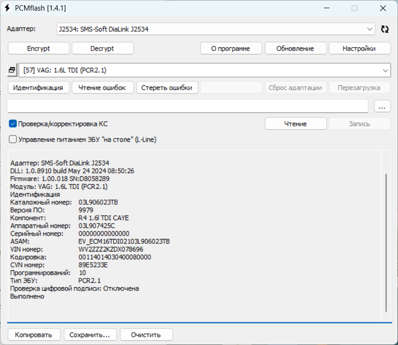Open О программе about dialog
Image resolution: width=398 pixels, height=345 pixels.
tap(231, 49)
